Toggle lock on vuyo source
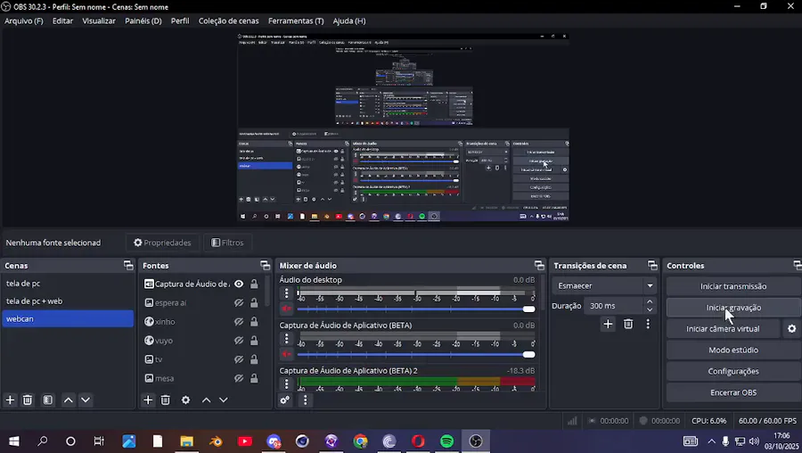The image size is (802, 453). [254, 341]
